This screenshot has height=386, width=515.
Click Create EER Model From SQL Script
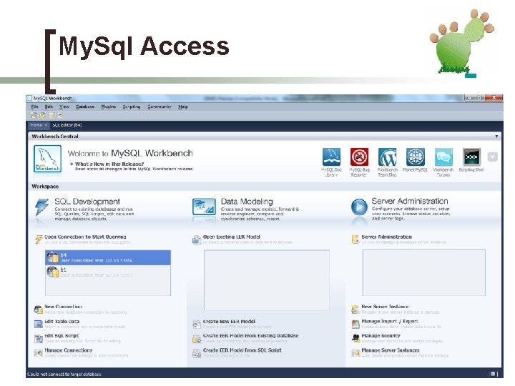click(x=242, y=350)
